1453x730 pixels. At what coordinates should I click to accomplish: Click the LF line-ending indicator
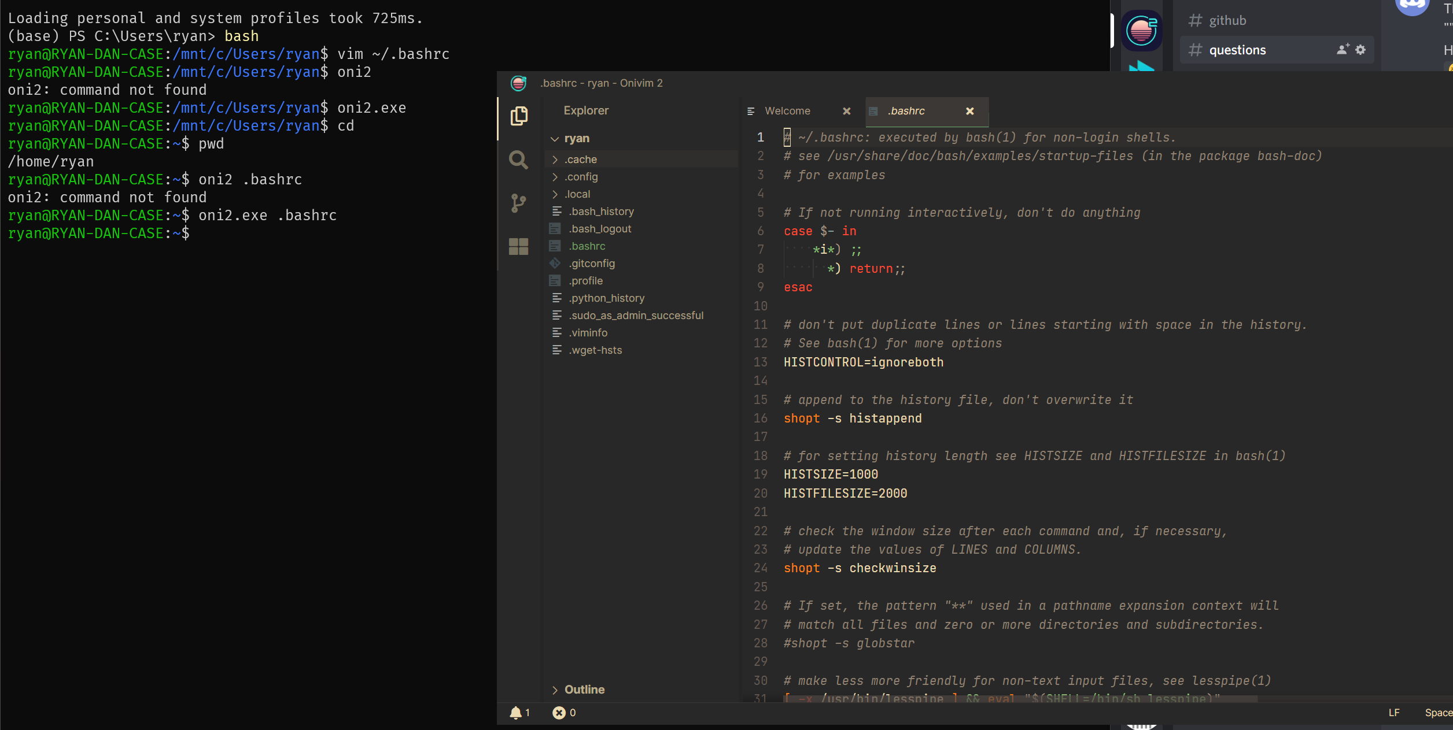(x=1393, y=713)
